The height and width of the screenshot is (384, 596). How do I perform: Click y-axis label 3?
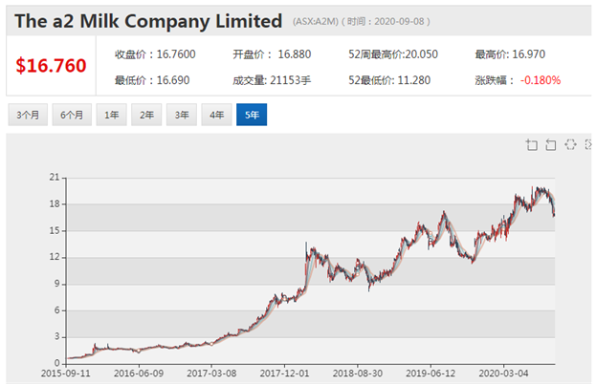[x=57, y=336]
